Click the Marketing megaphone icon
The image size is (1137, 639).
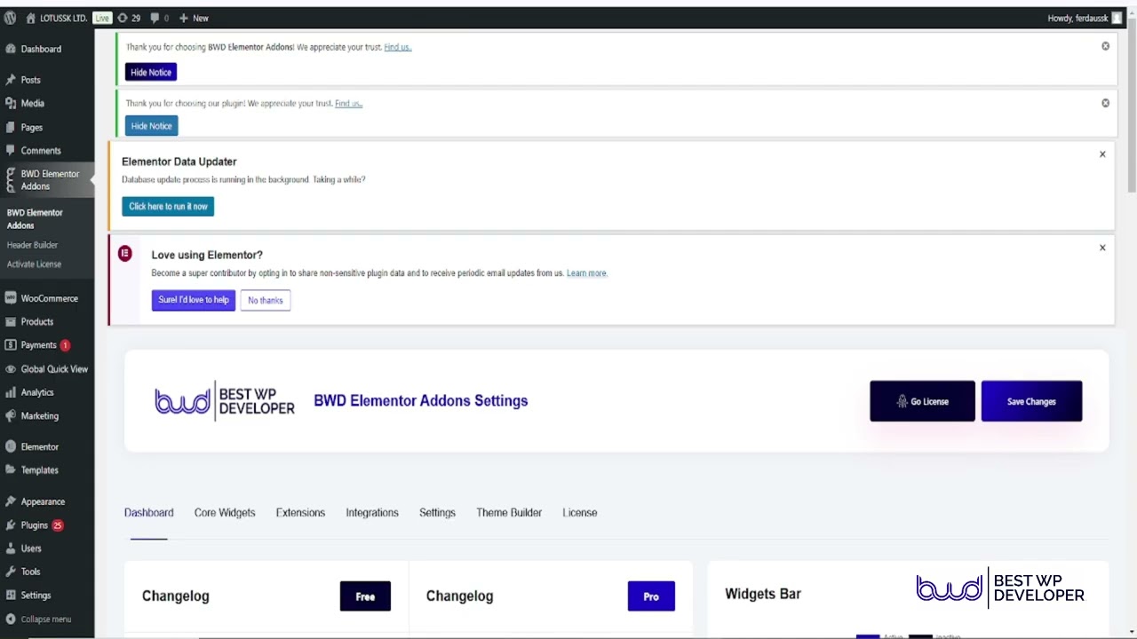pyautogui.click(x=11, y=415)
